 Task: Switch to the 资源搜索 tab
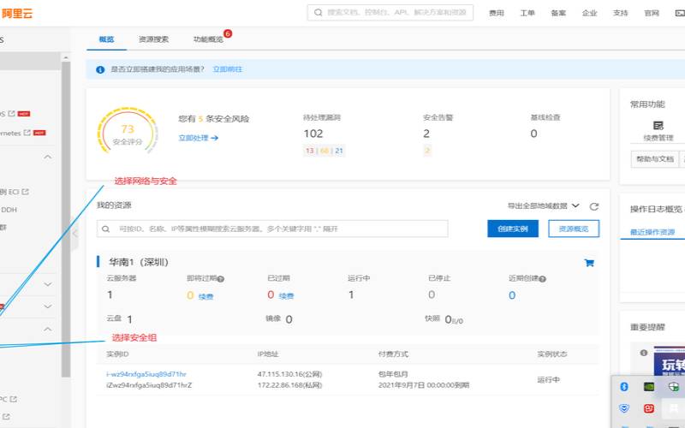tap(154, 39)
